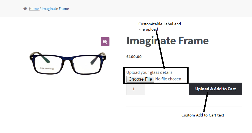
Task: Click the left hinge of the glasses
Action: pos(32,58)
